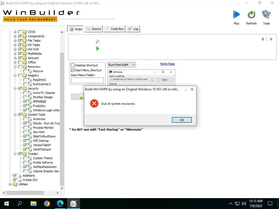This screenshot has width=279, height=209.
Task: Click Open in NTPWEdit preview
Action: [165, 80]
